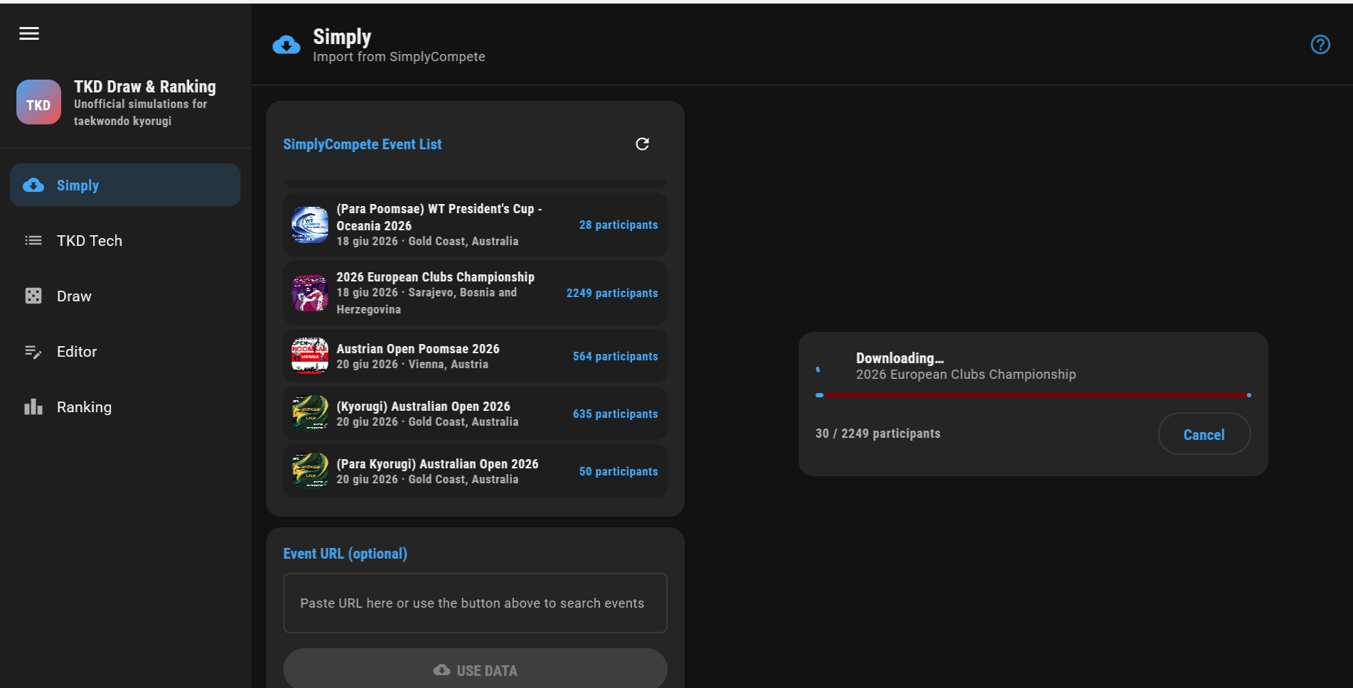The width and height of the screenshot is (1353, 688).
Task: Click the 564 participants label
Action: [x=616, y=356]
